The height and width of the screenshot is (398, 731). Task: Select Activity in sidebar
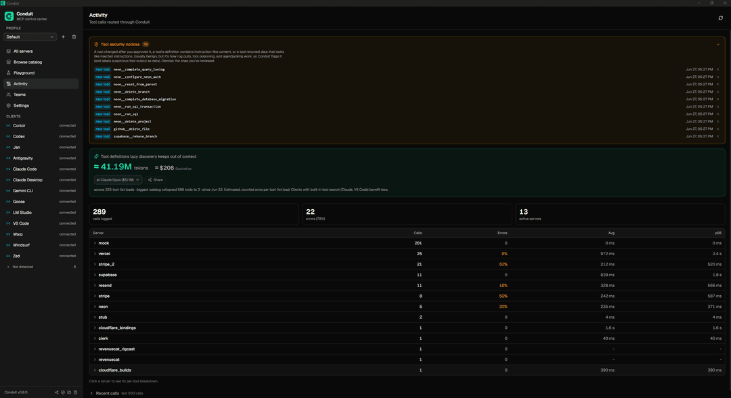point(41,84)
